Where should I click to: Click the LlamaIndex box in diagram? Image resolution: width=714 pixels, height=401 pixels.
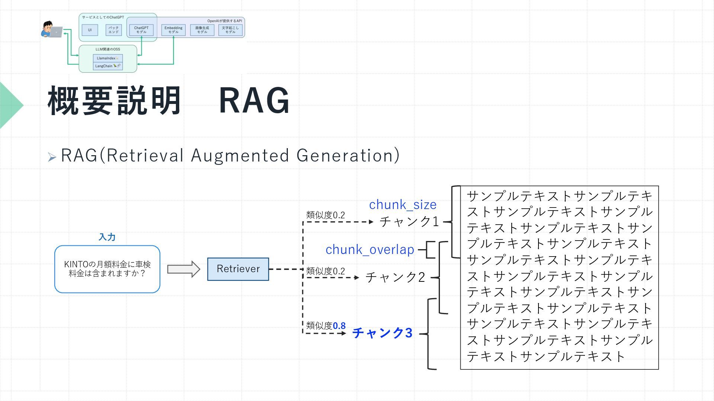pyautogui.click(x=108, y=58)
